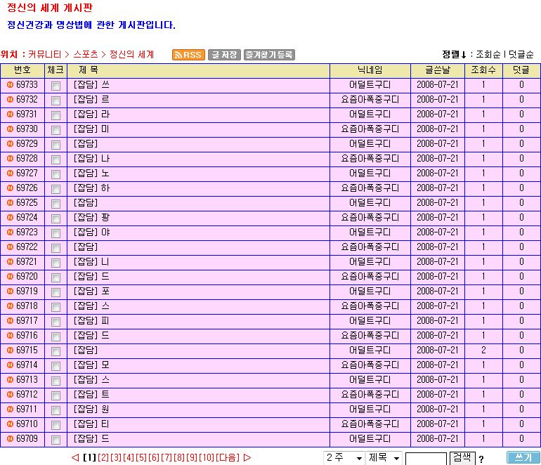The width and height of the screenshot is (541, 465).
Task: Go to next pages with right triangle
Action: 247,458
